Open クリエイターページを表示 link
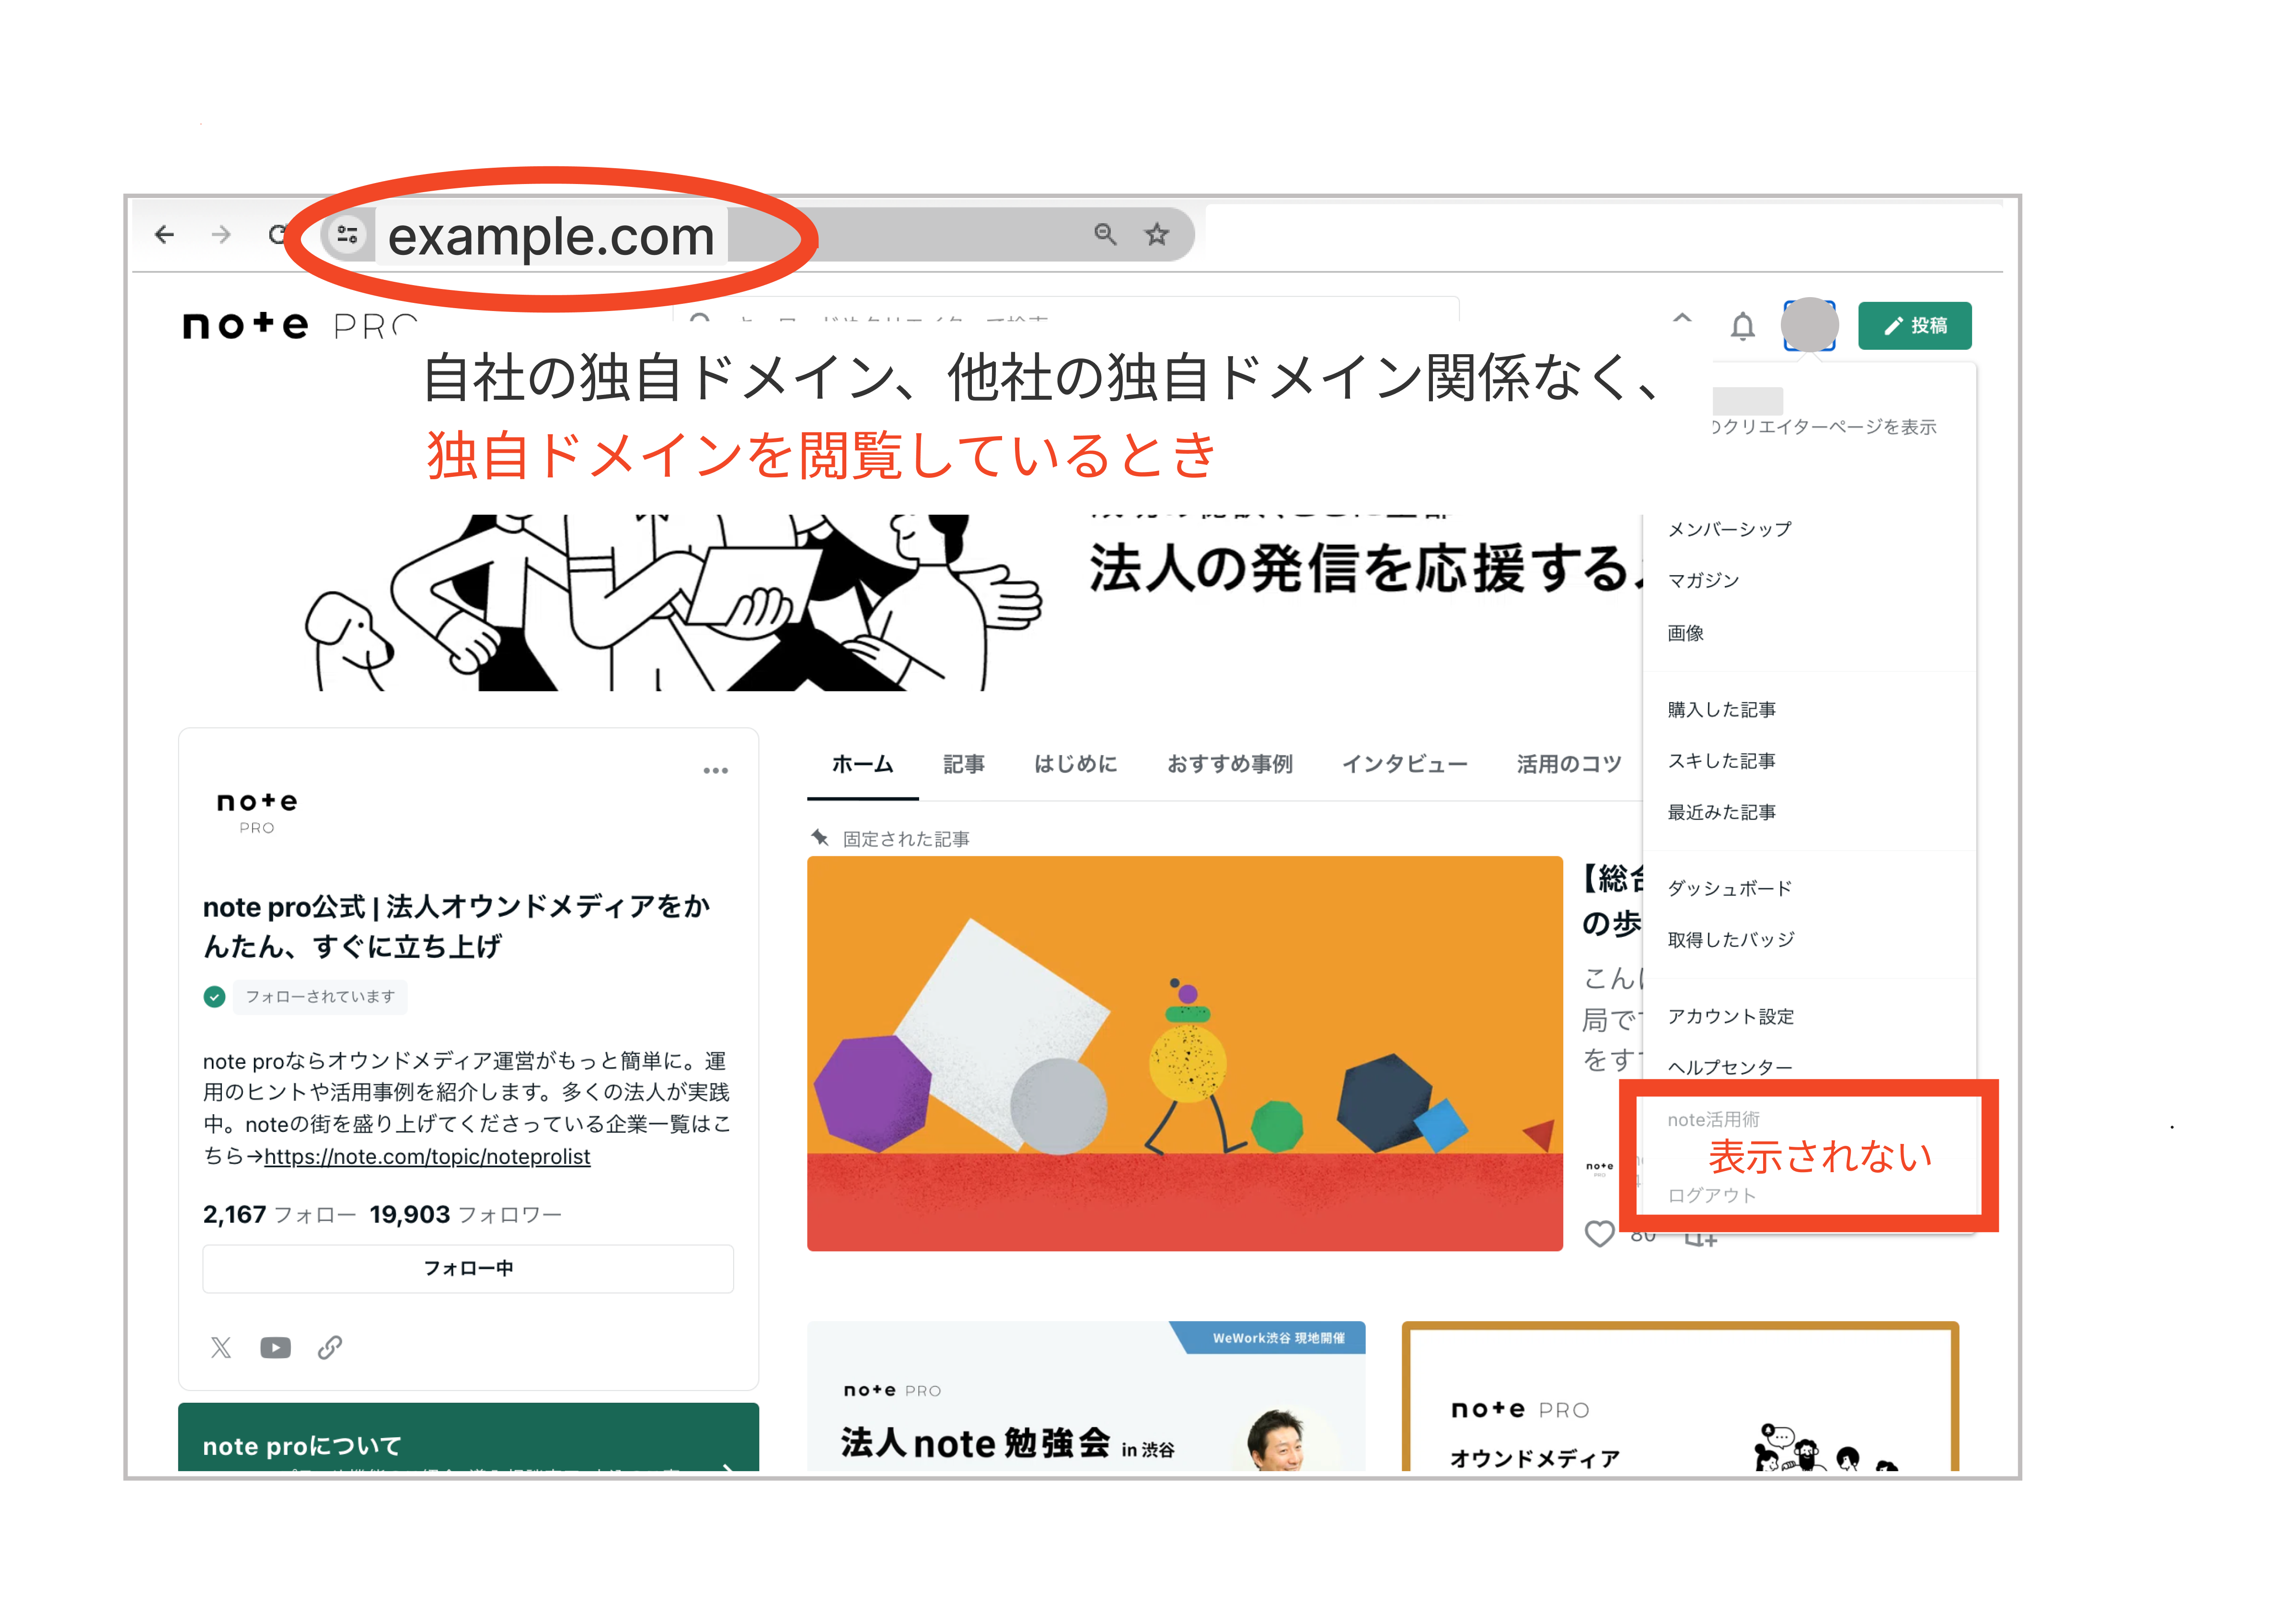 coord(1824,427)
